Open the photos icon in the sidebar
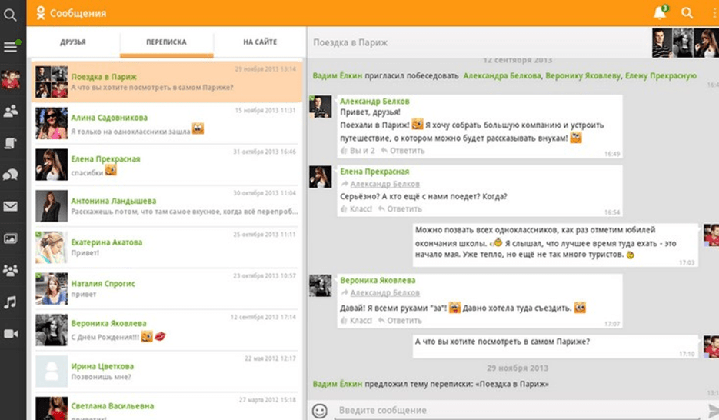719x420 pixels. [x=11, y=238]
